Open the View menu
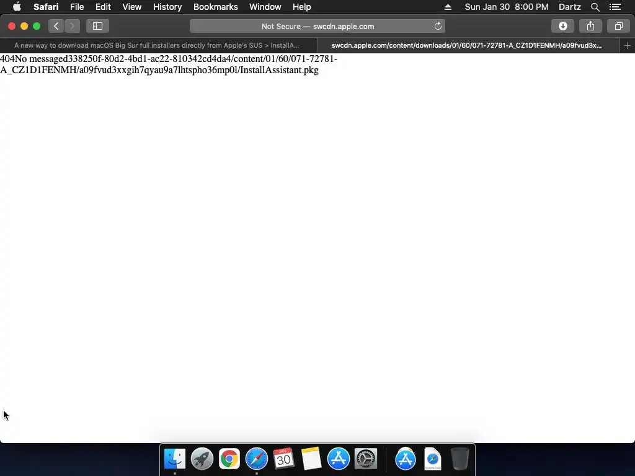The width and height of the screenshot is (635, 476). [132, 7]
